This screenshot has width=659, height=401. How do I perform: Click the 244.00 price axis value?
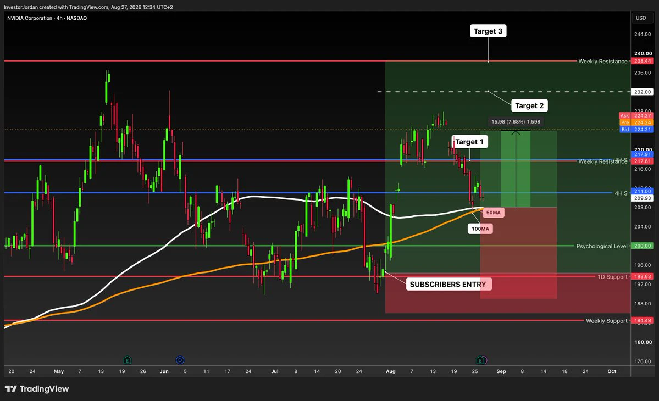[643, 34]
